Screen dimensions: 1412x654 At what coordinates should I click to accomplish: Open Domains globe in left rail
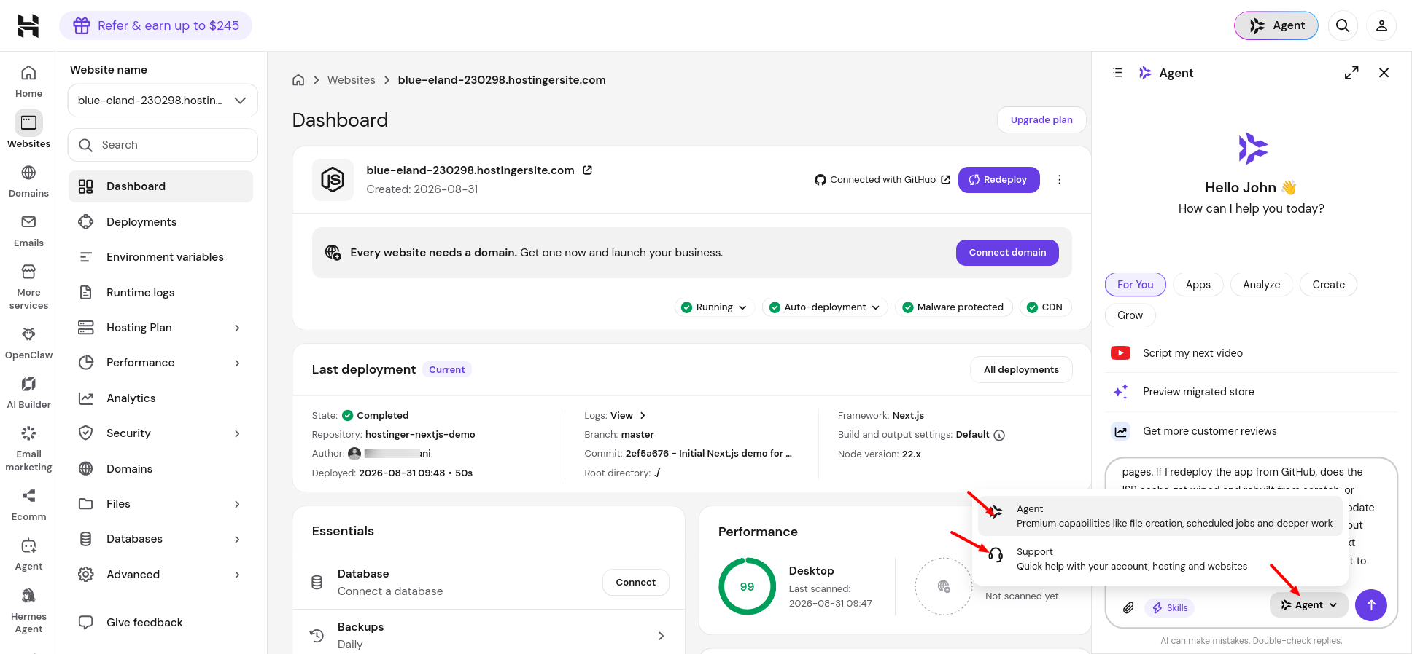28,181
